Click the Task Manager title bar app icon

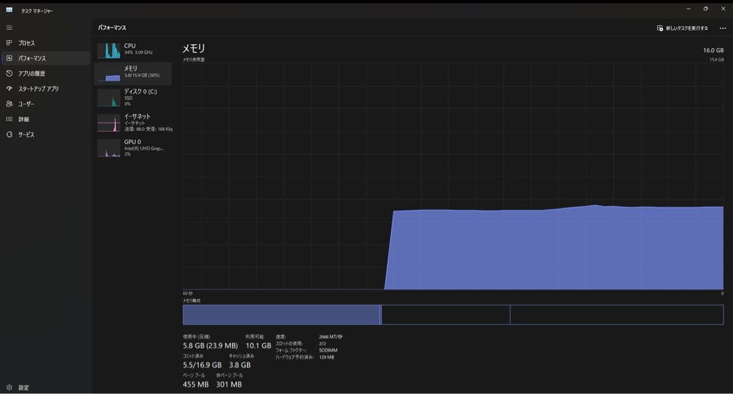click(x=10, y=10)
